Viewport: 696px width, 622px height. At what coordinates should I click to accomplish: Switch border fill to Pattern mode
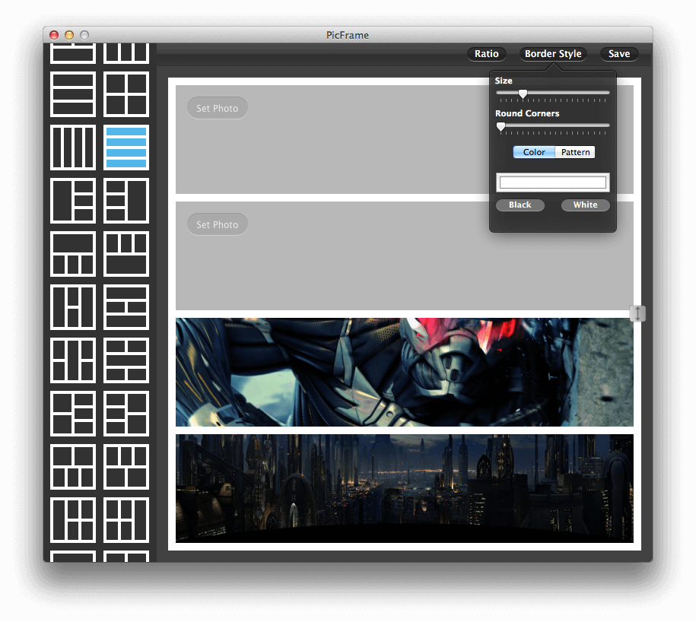tap(575, 152)
